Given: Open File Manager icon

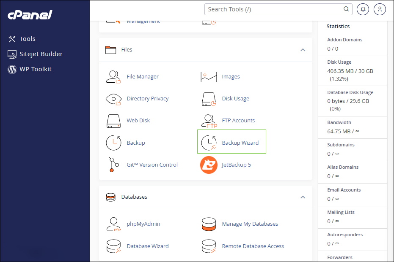Looking at the screenshot, I should (113, 77).
